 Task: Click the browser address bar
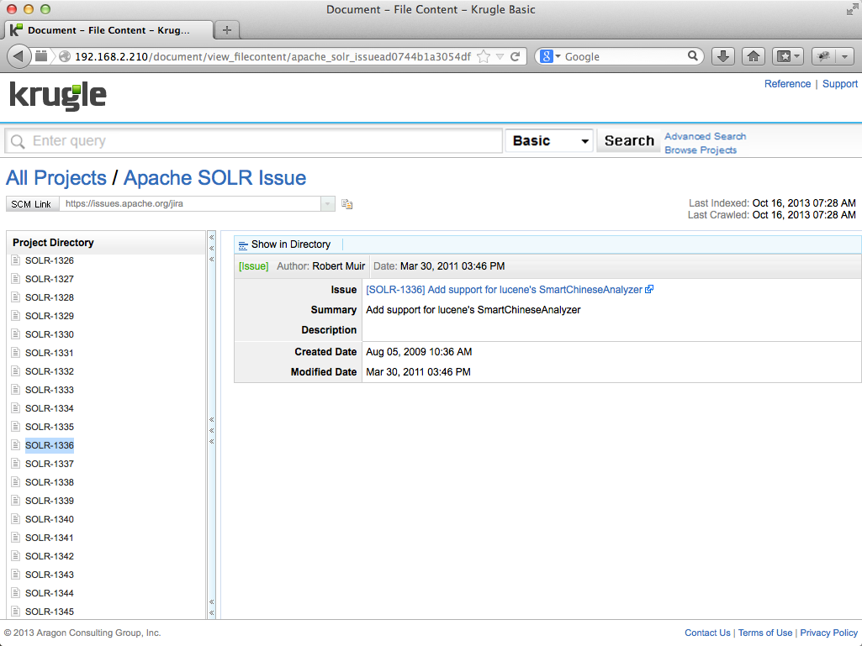(x=272, y=56)
